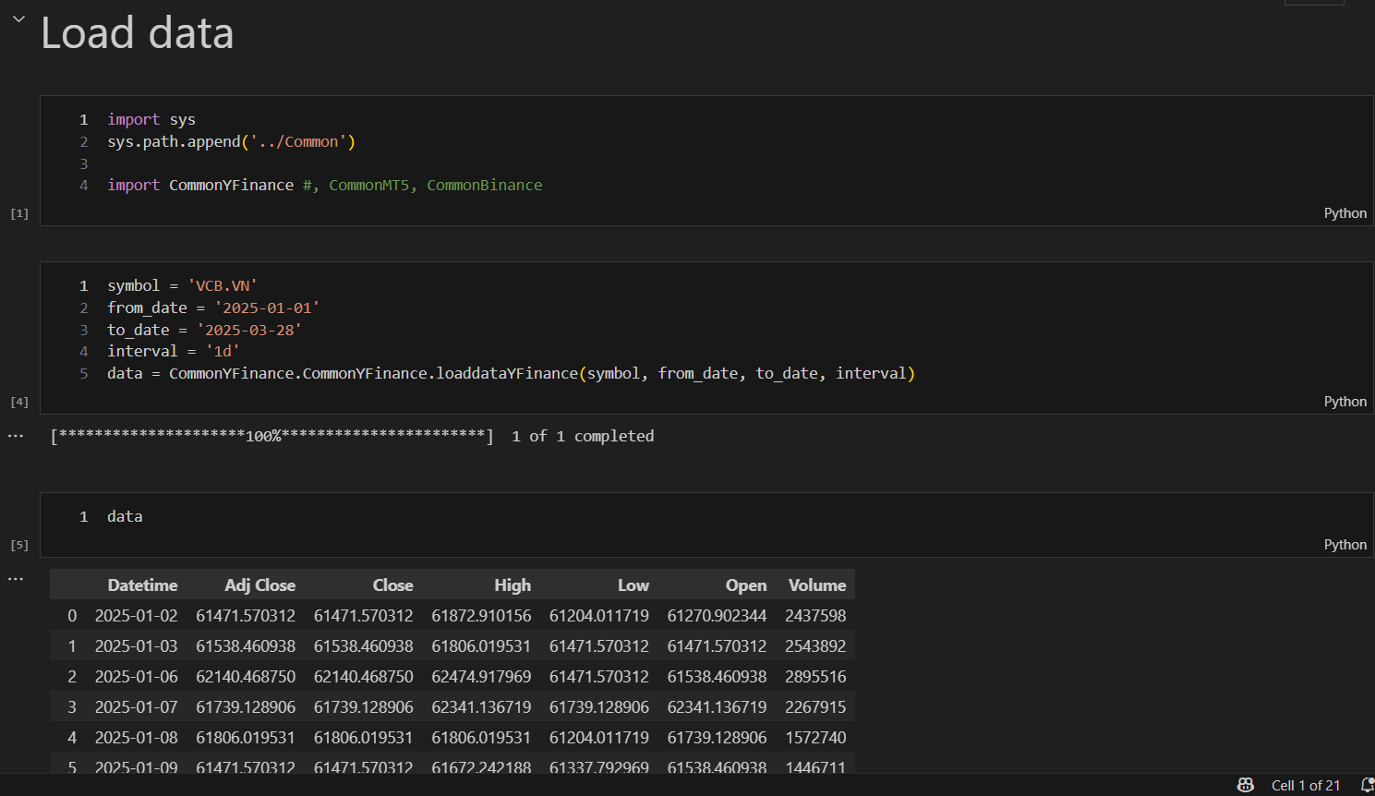Click Adj Close value 61538.460938 in row 1
1375x796 pixels.
coord(246,646)
